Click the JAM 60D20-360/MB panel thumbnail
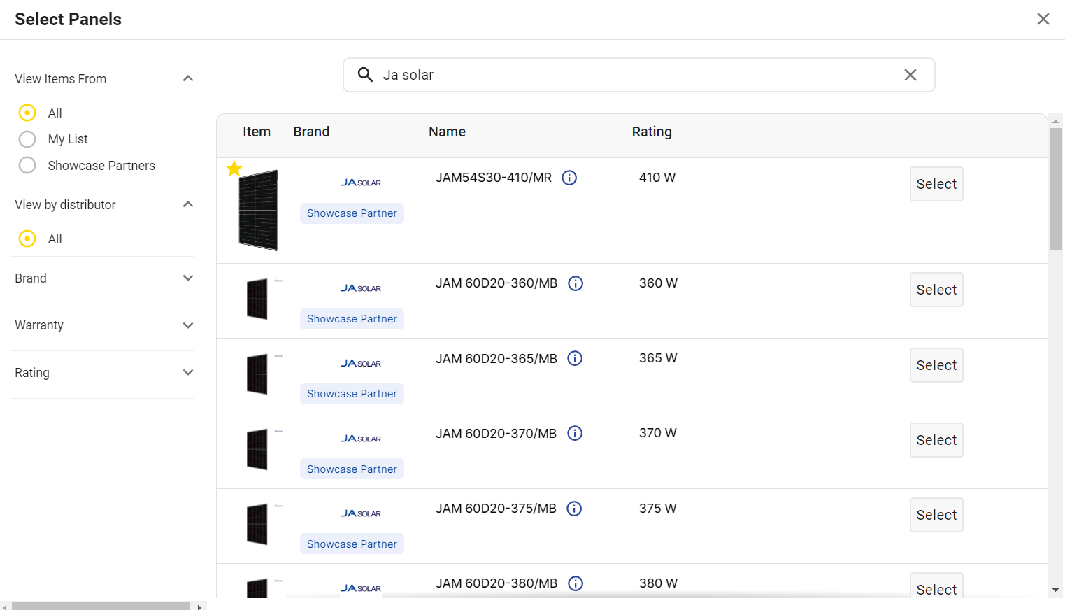Screen dimensions: 1065x610 point(257,299)
